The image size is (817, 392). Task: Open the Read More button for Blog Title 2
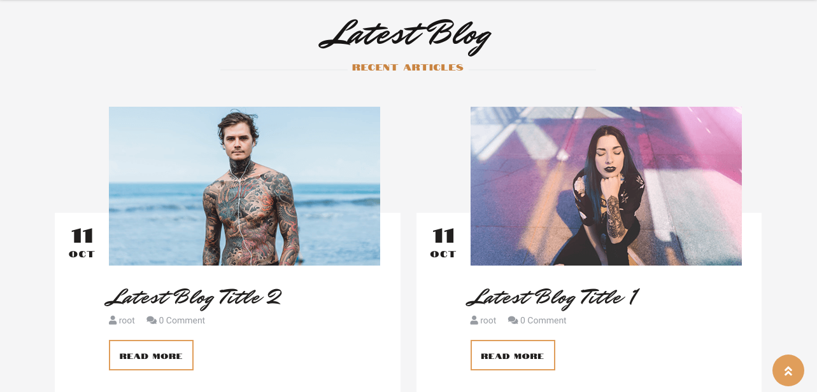coord(151,355)
